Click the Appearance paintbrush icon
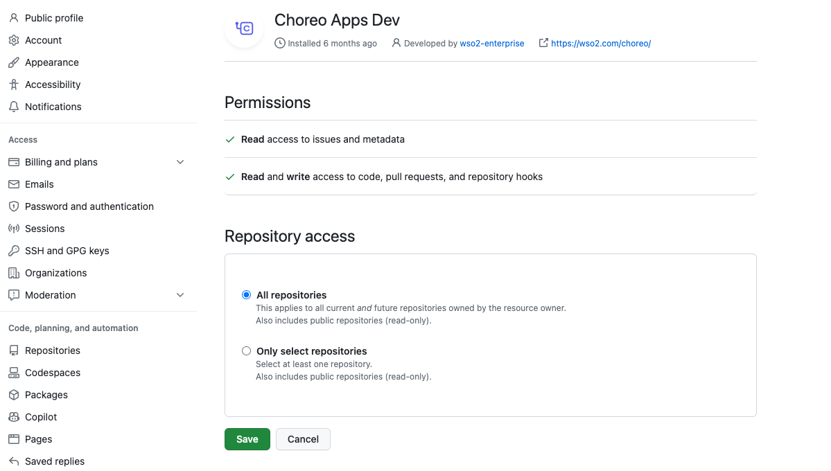Screen dimensions: 831x471 [14, 62]
